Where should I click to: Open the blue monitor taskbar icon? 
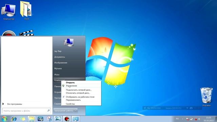point(76,119)
